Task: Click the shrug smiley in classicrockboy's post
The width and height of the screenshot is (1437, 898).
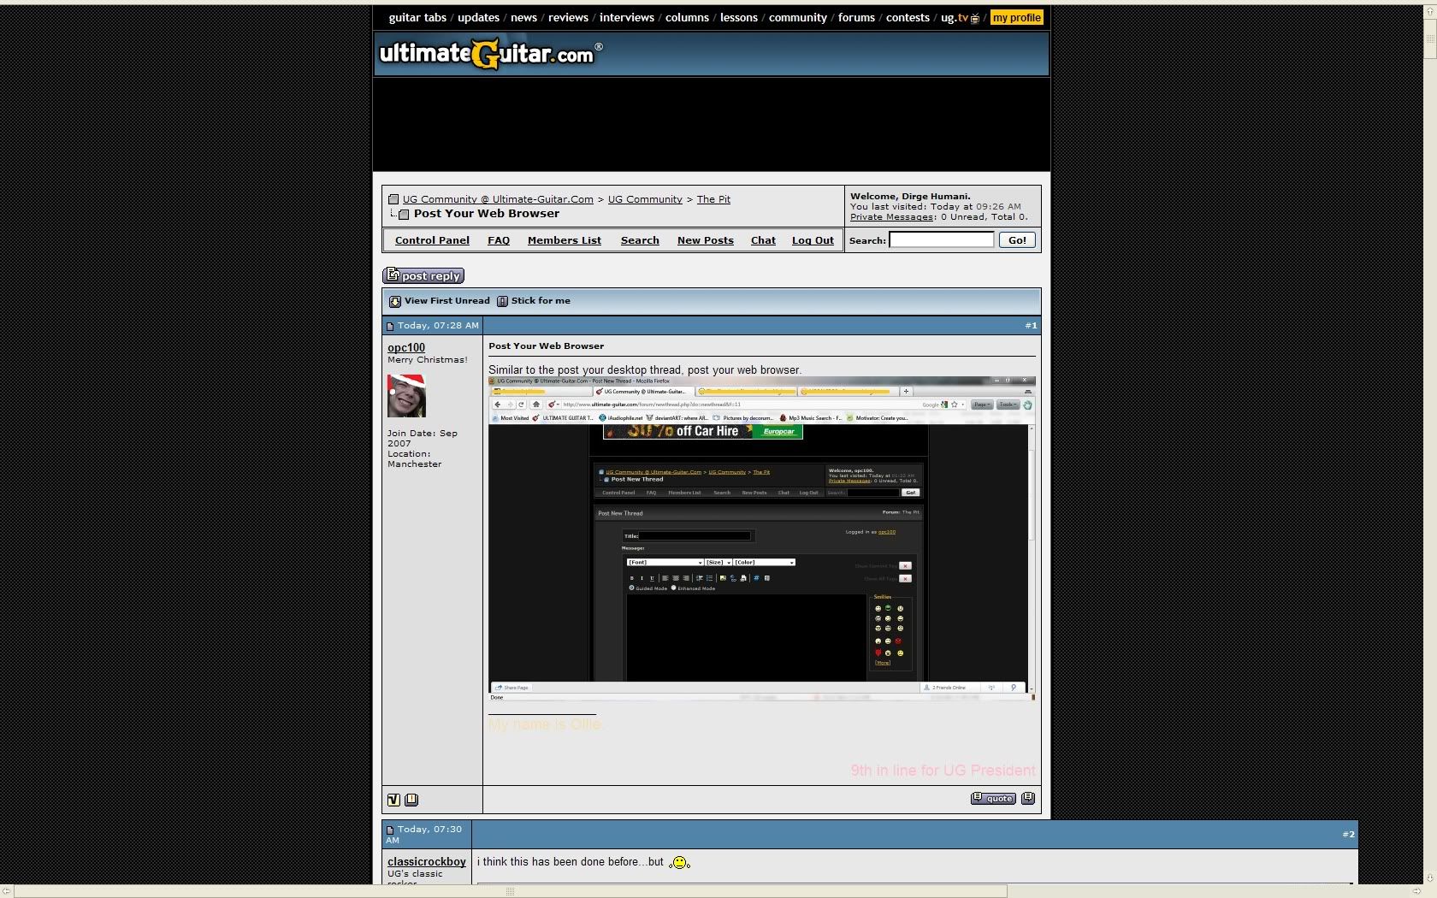Action: click(x=679, y=862)
